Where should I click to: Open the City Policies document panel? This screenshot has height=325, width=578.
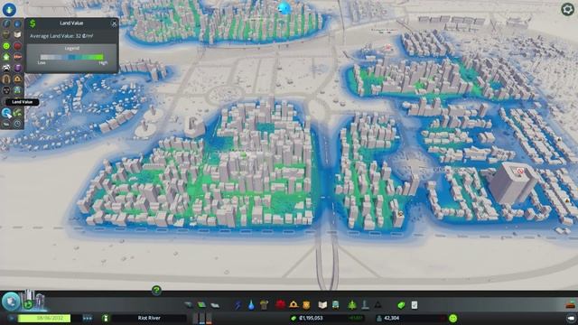pyautogui.click(x=415, y=305)
